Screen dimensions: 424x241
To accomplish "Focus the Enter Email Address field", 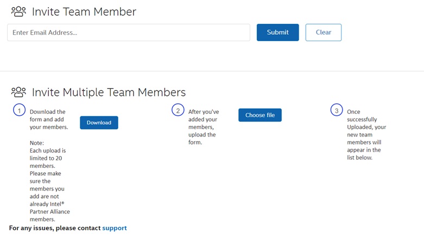I will [129, 32].
